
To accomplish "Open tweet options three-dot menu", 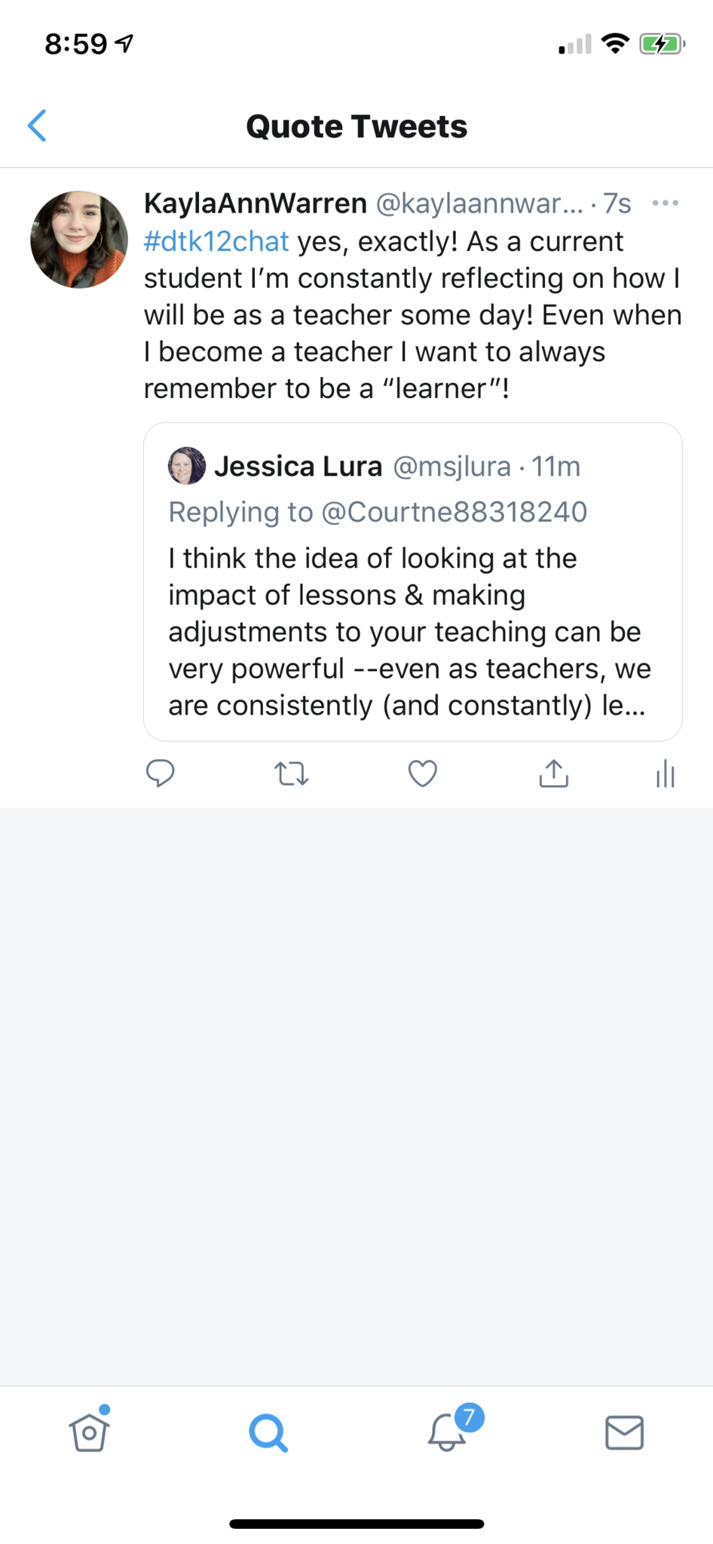I will tap(665, 203).
